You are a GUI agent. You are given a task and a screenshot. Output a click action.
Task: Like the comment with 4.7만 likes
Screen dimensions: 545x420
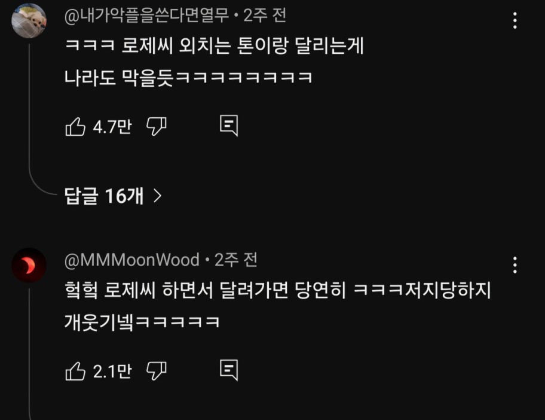(75, 126)
